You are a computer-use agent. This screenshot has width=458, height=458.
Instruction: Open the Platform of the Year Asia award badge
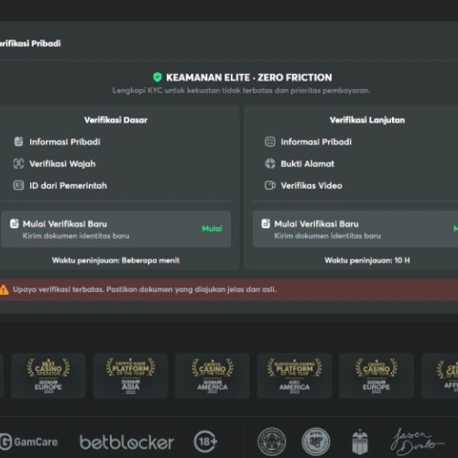tap(130, 376)
